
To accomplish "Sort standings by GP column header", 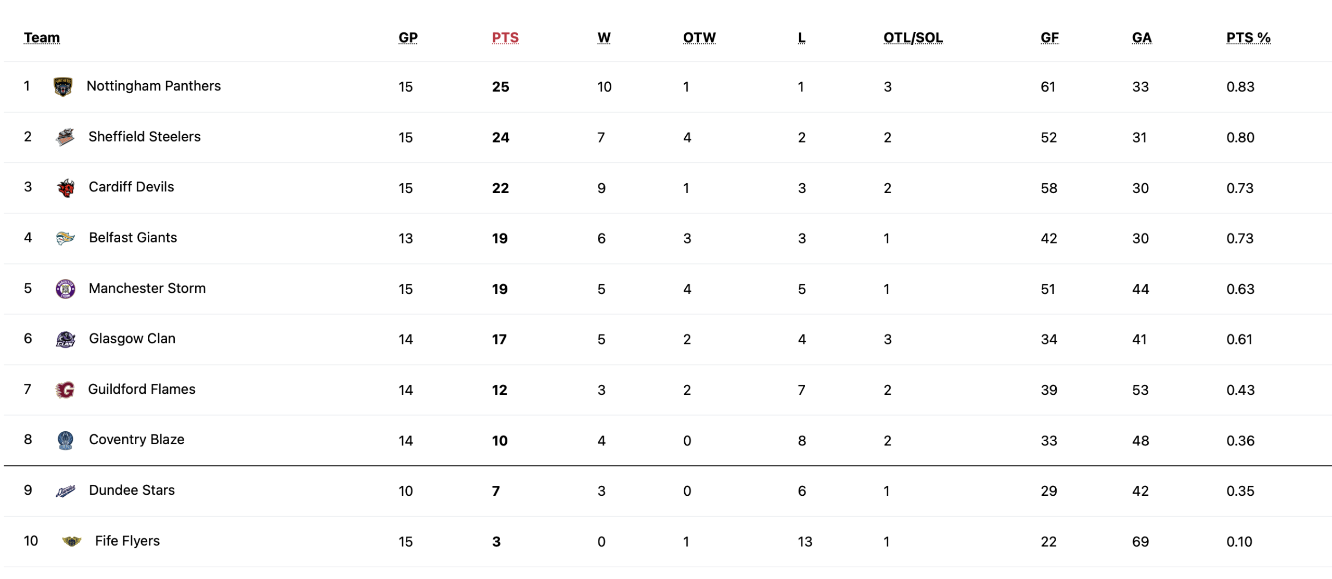I will click(408, 37).
